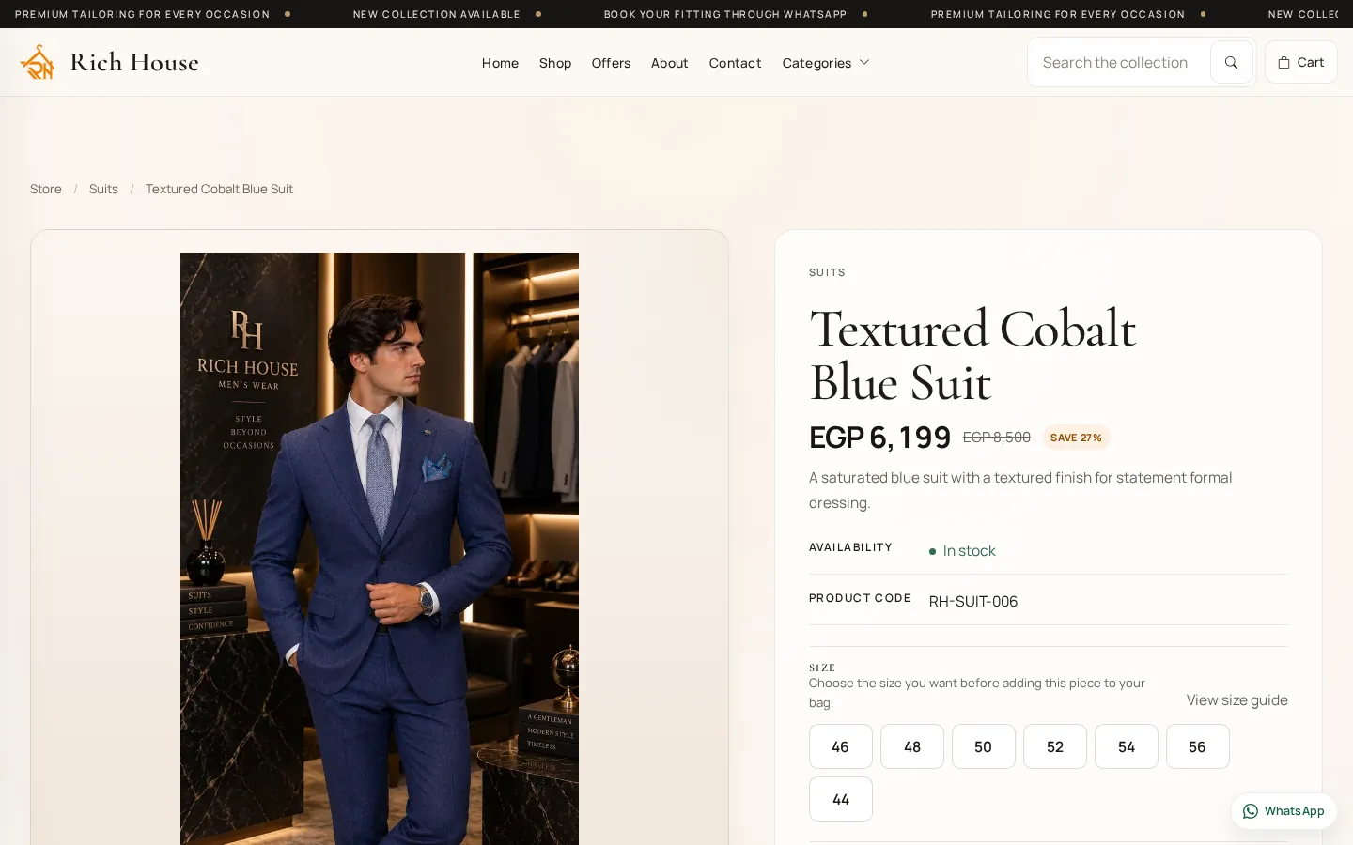The image size is (1353, 845).
Task: Open View size guide link
Action: pos(1236,700)
